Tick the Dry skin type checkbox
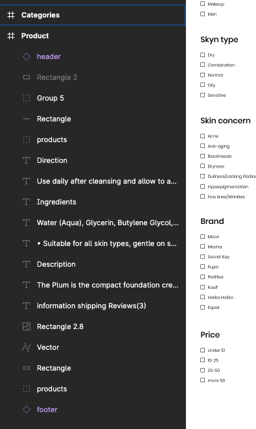This screenshot has height=429, width=256. [202, 55]
